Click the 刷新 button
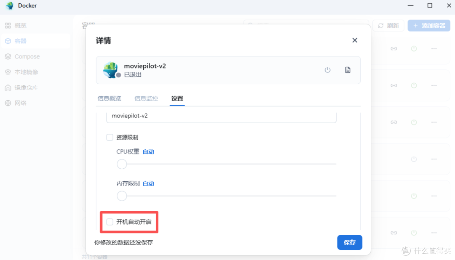 (x=388, y=26)
